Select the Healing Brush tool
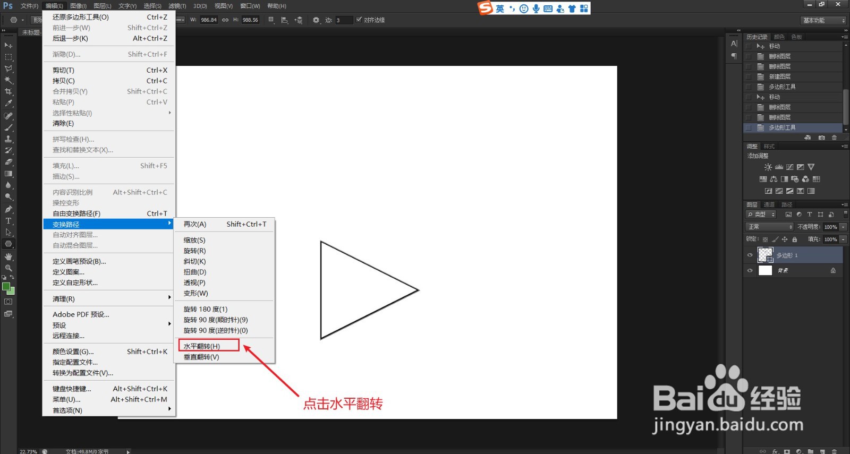 click(8, 116)
